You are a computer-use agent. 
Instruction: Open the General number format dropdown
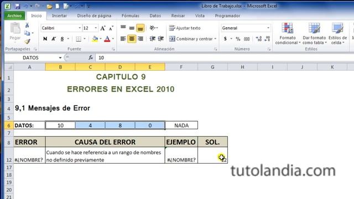[x=268, y=28]
